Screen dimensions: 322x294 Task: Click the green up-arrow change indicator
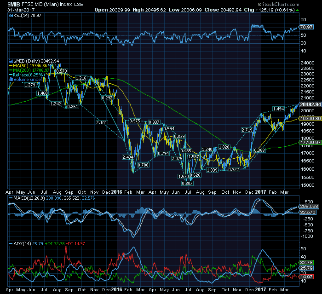click(297, 10)
